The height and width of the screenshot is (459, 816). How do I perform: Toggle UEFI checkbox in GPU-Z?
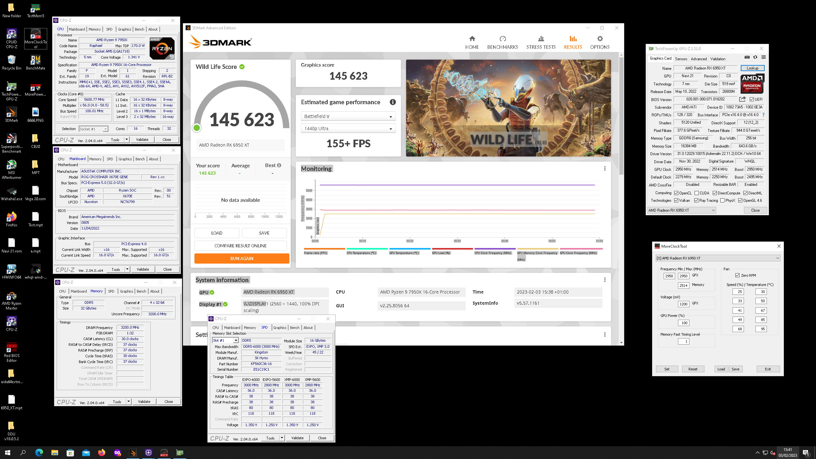tap(752, 99)
